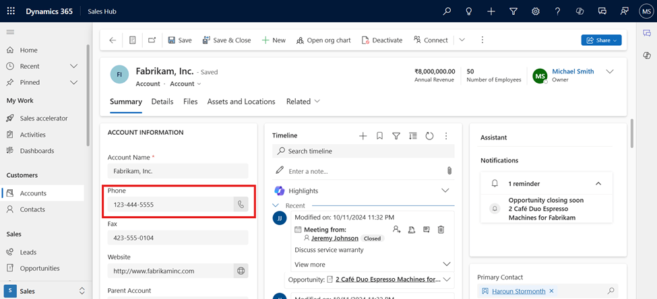657x299 pixels.
Task: Add a new timeline record with plus icon
Action: pyautogui.click(x=363, y=136)
